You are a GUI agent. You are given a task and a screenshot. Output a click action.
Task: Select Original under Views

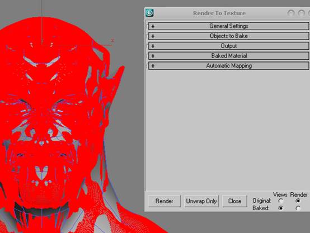point(280,201)
